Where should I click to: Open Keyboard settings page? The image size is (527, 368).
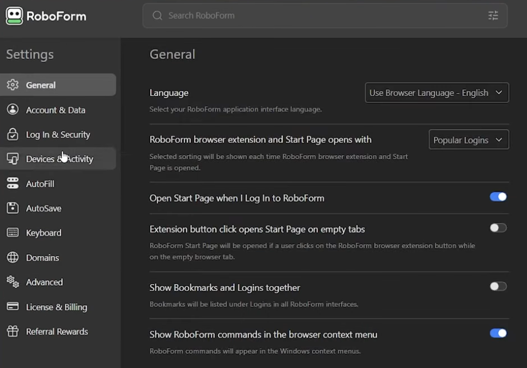pos(58,233)
